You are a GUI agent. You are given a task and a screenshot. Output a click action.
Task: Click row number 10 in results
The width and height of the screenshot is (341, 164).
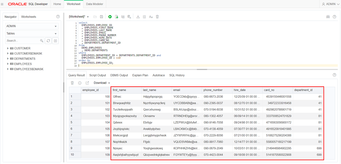click(75, 155)
